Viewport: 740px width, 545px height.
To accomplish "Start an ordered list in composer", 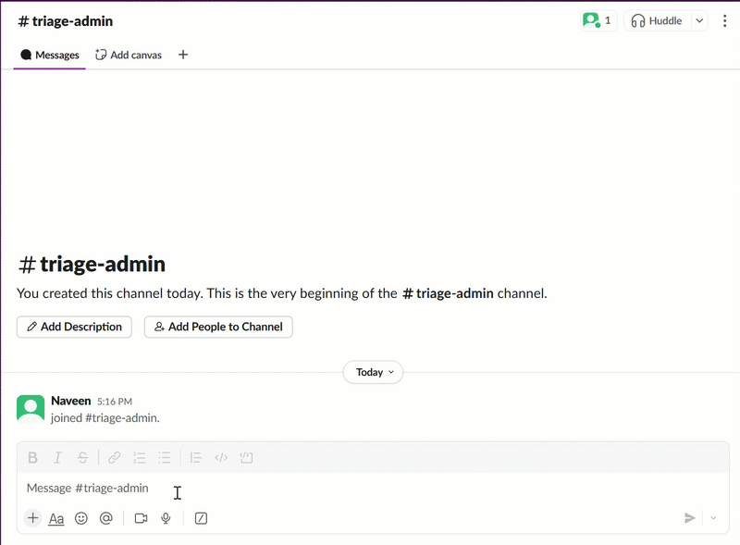I will [x=140, y=457].
